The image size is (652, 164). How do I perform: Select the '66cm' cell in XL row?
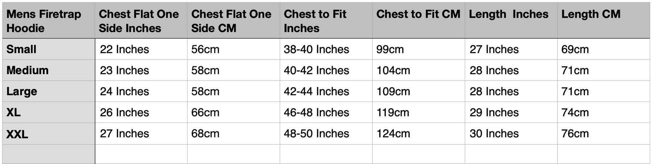point(205,112)
